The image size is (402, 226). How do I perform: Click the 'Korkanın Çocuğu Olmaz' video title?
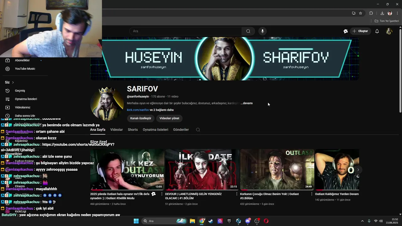[269, 196]
